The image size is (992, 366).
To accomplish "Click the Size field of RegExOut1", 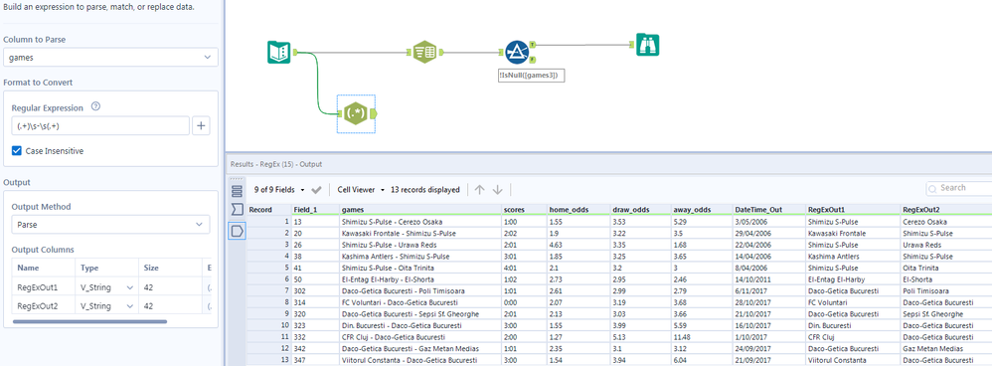I will pos(170,287).
